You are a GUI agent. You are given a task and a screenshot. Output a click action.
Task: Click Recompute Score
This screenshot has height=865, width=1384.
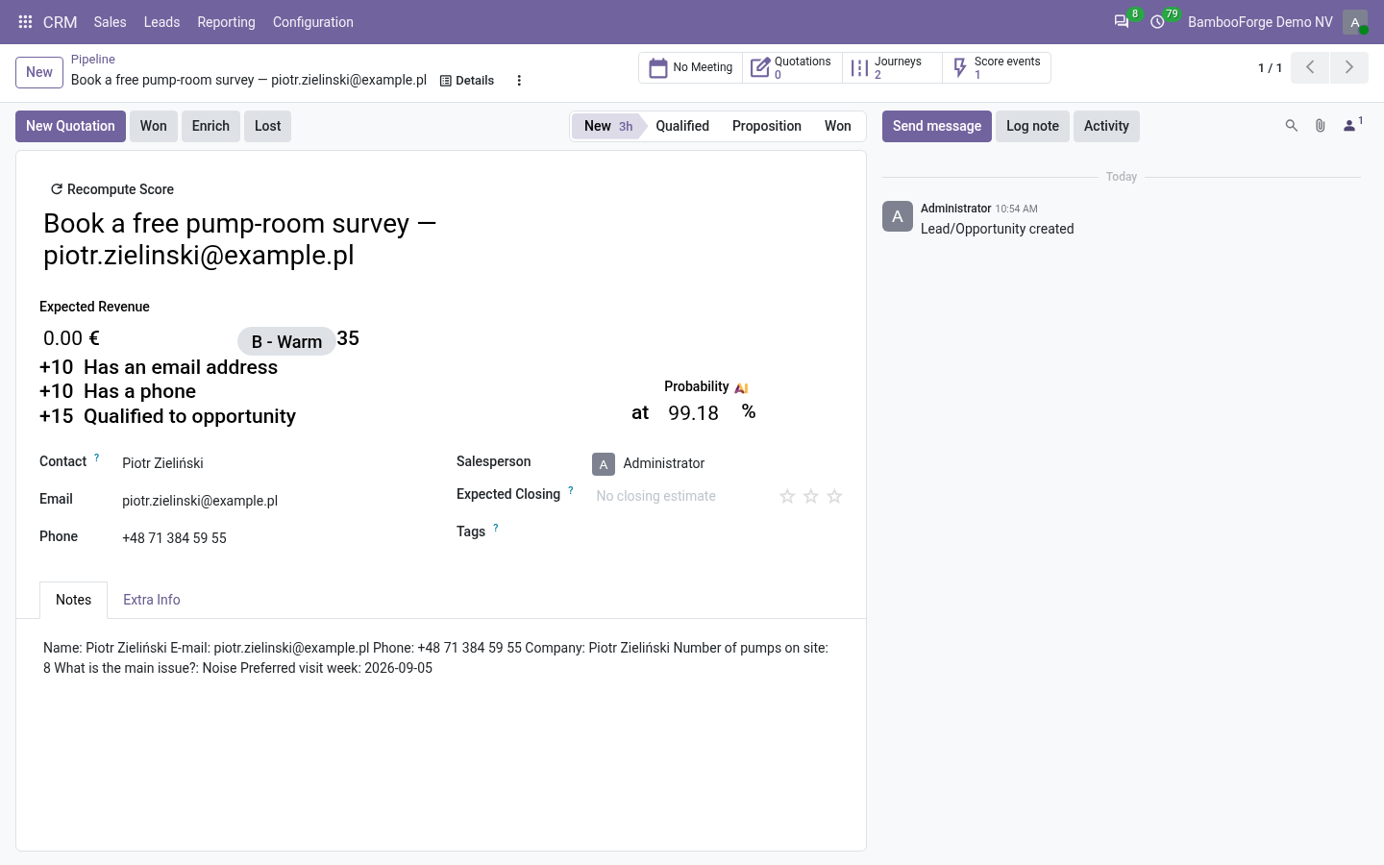[x=112, y=189]
